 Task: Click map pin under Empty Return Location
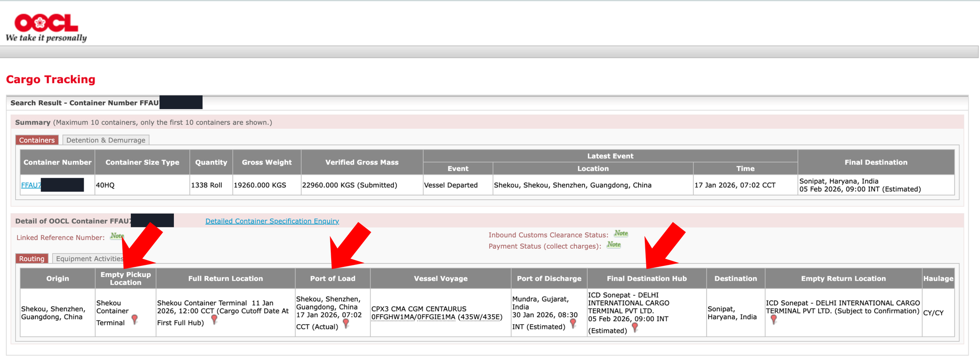tap(774, 319)
